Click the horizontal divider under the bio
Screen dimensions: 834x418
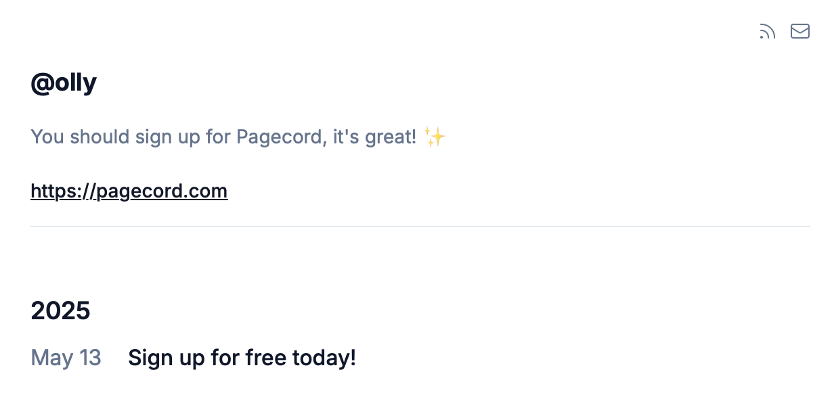click(420, 227)
